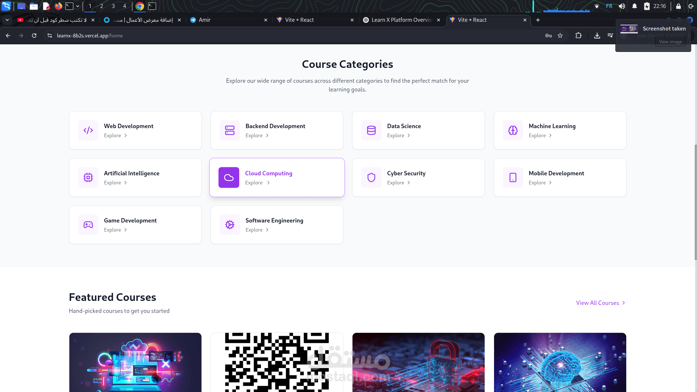This screenshot has width=697, height=392.
Task: Launch Firefox from the top panel
Action: point(58,6)
